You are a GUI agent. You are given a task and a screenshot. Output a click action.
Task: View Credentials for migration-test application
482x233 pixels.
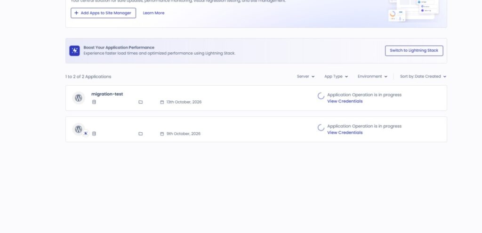(345, 101)
